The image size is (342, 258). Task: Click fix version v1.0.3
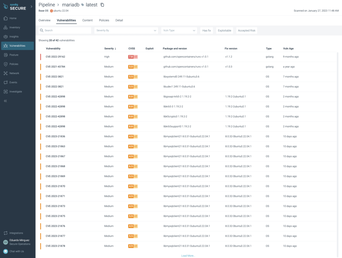pyautogui.click(x=229, y=67)
